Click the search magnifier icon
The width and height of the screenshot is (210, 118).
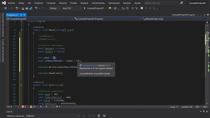pyautogui.click(x=181, y=3)
